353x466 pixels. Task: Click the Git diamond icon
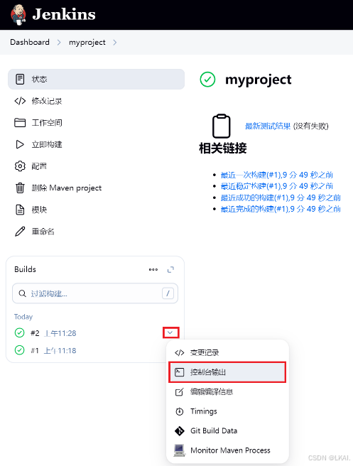180,431
